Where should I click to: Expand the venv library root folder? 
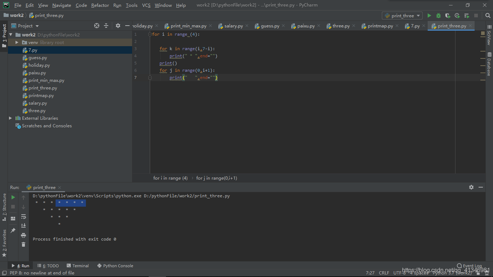click(x=17, y=42)
